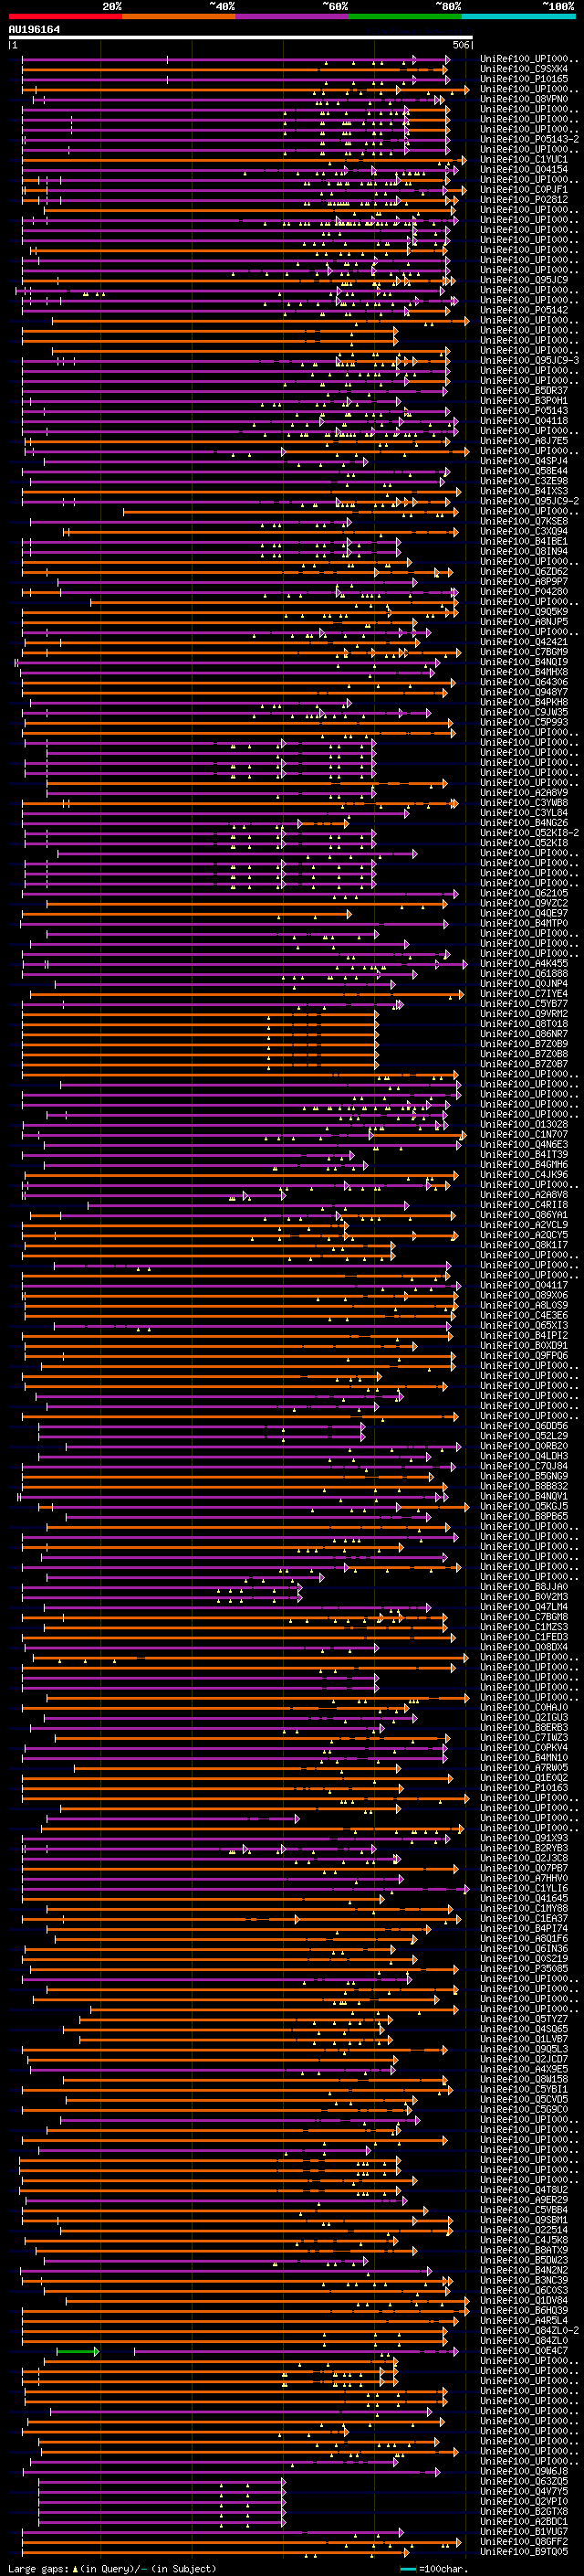
Task: Click the red 20% identity legend segment
Action: [65, 16]
